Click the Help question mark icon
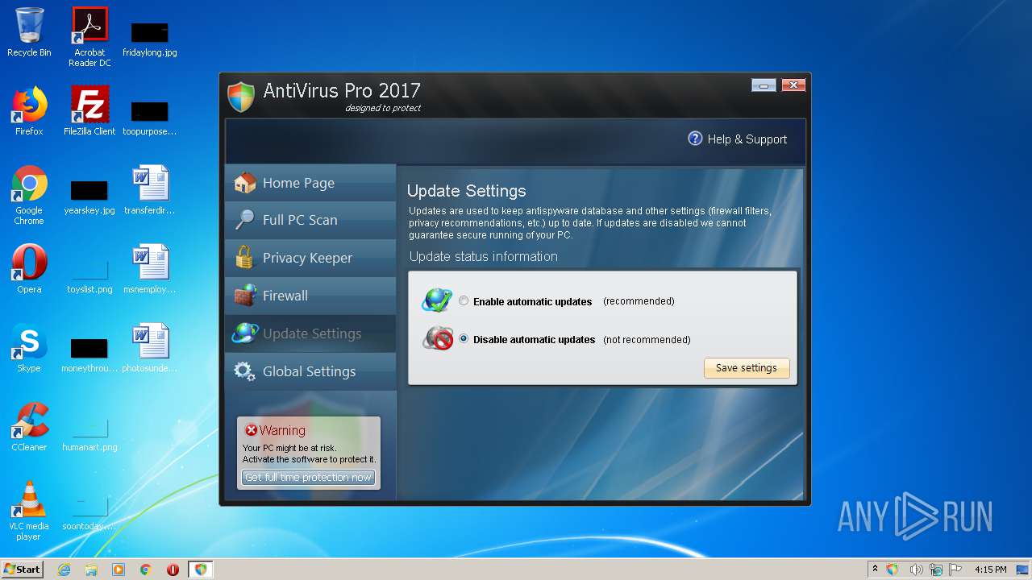This screenshot has width=1032, height=580. point(695,139)
